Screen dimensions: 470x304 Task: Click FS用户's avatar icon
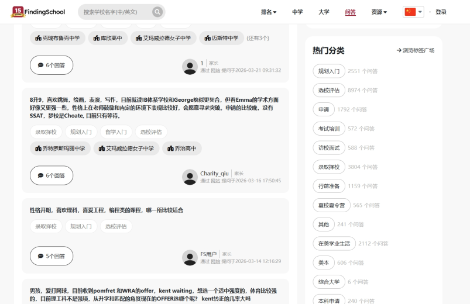190,257
